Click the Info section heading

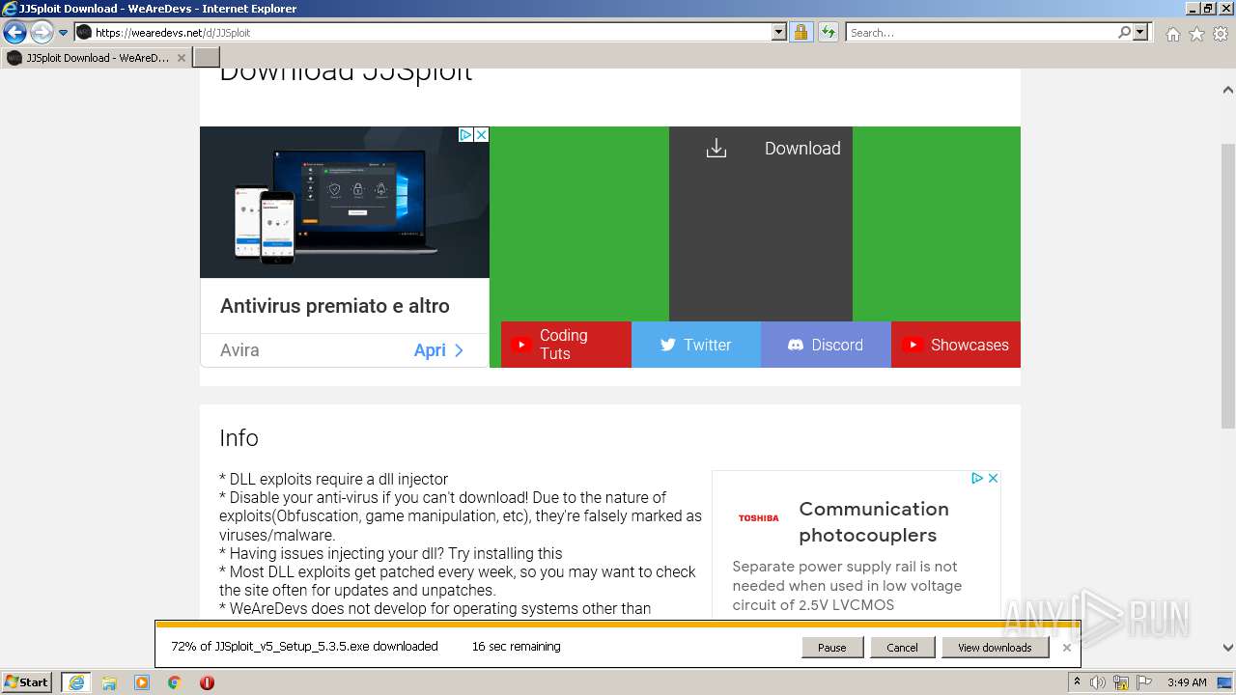(x=239, y=438)
